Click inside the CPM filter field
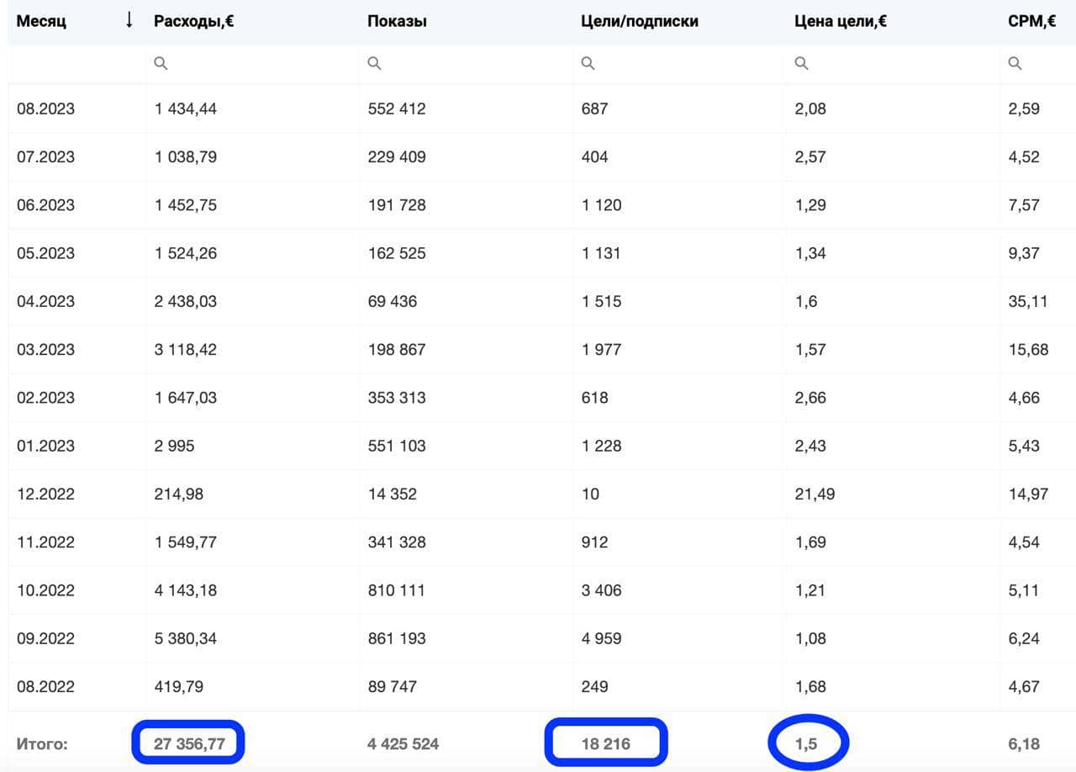This screenshot has height=772, width=1076. pos(1042,62)
